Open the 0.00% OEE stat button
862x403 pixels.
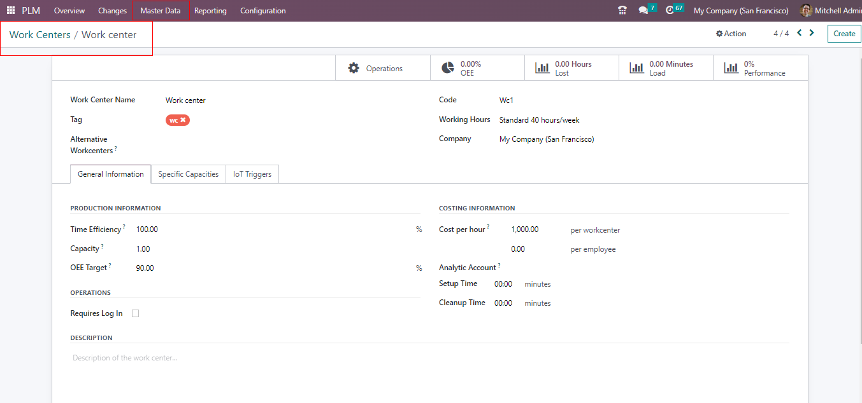(477, 68)
